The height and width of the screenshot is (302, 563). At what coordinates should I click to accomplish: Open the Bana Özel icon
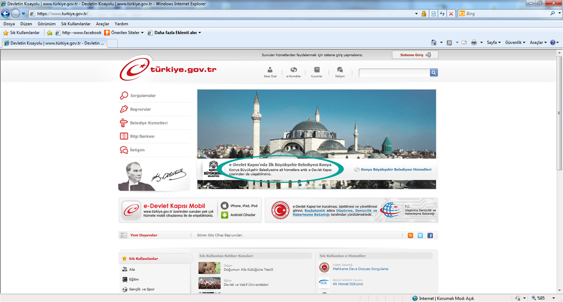[x=270, y=72]
